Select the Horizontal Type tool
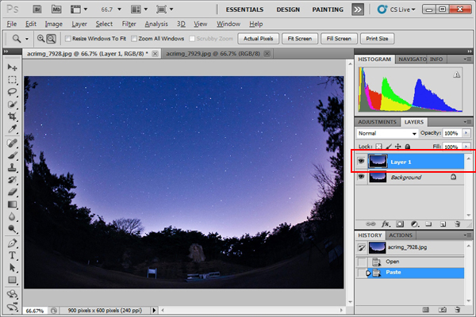The image size is (476, 317). click(12, 255)
